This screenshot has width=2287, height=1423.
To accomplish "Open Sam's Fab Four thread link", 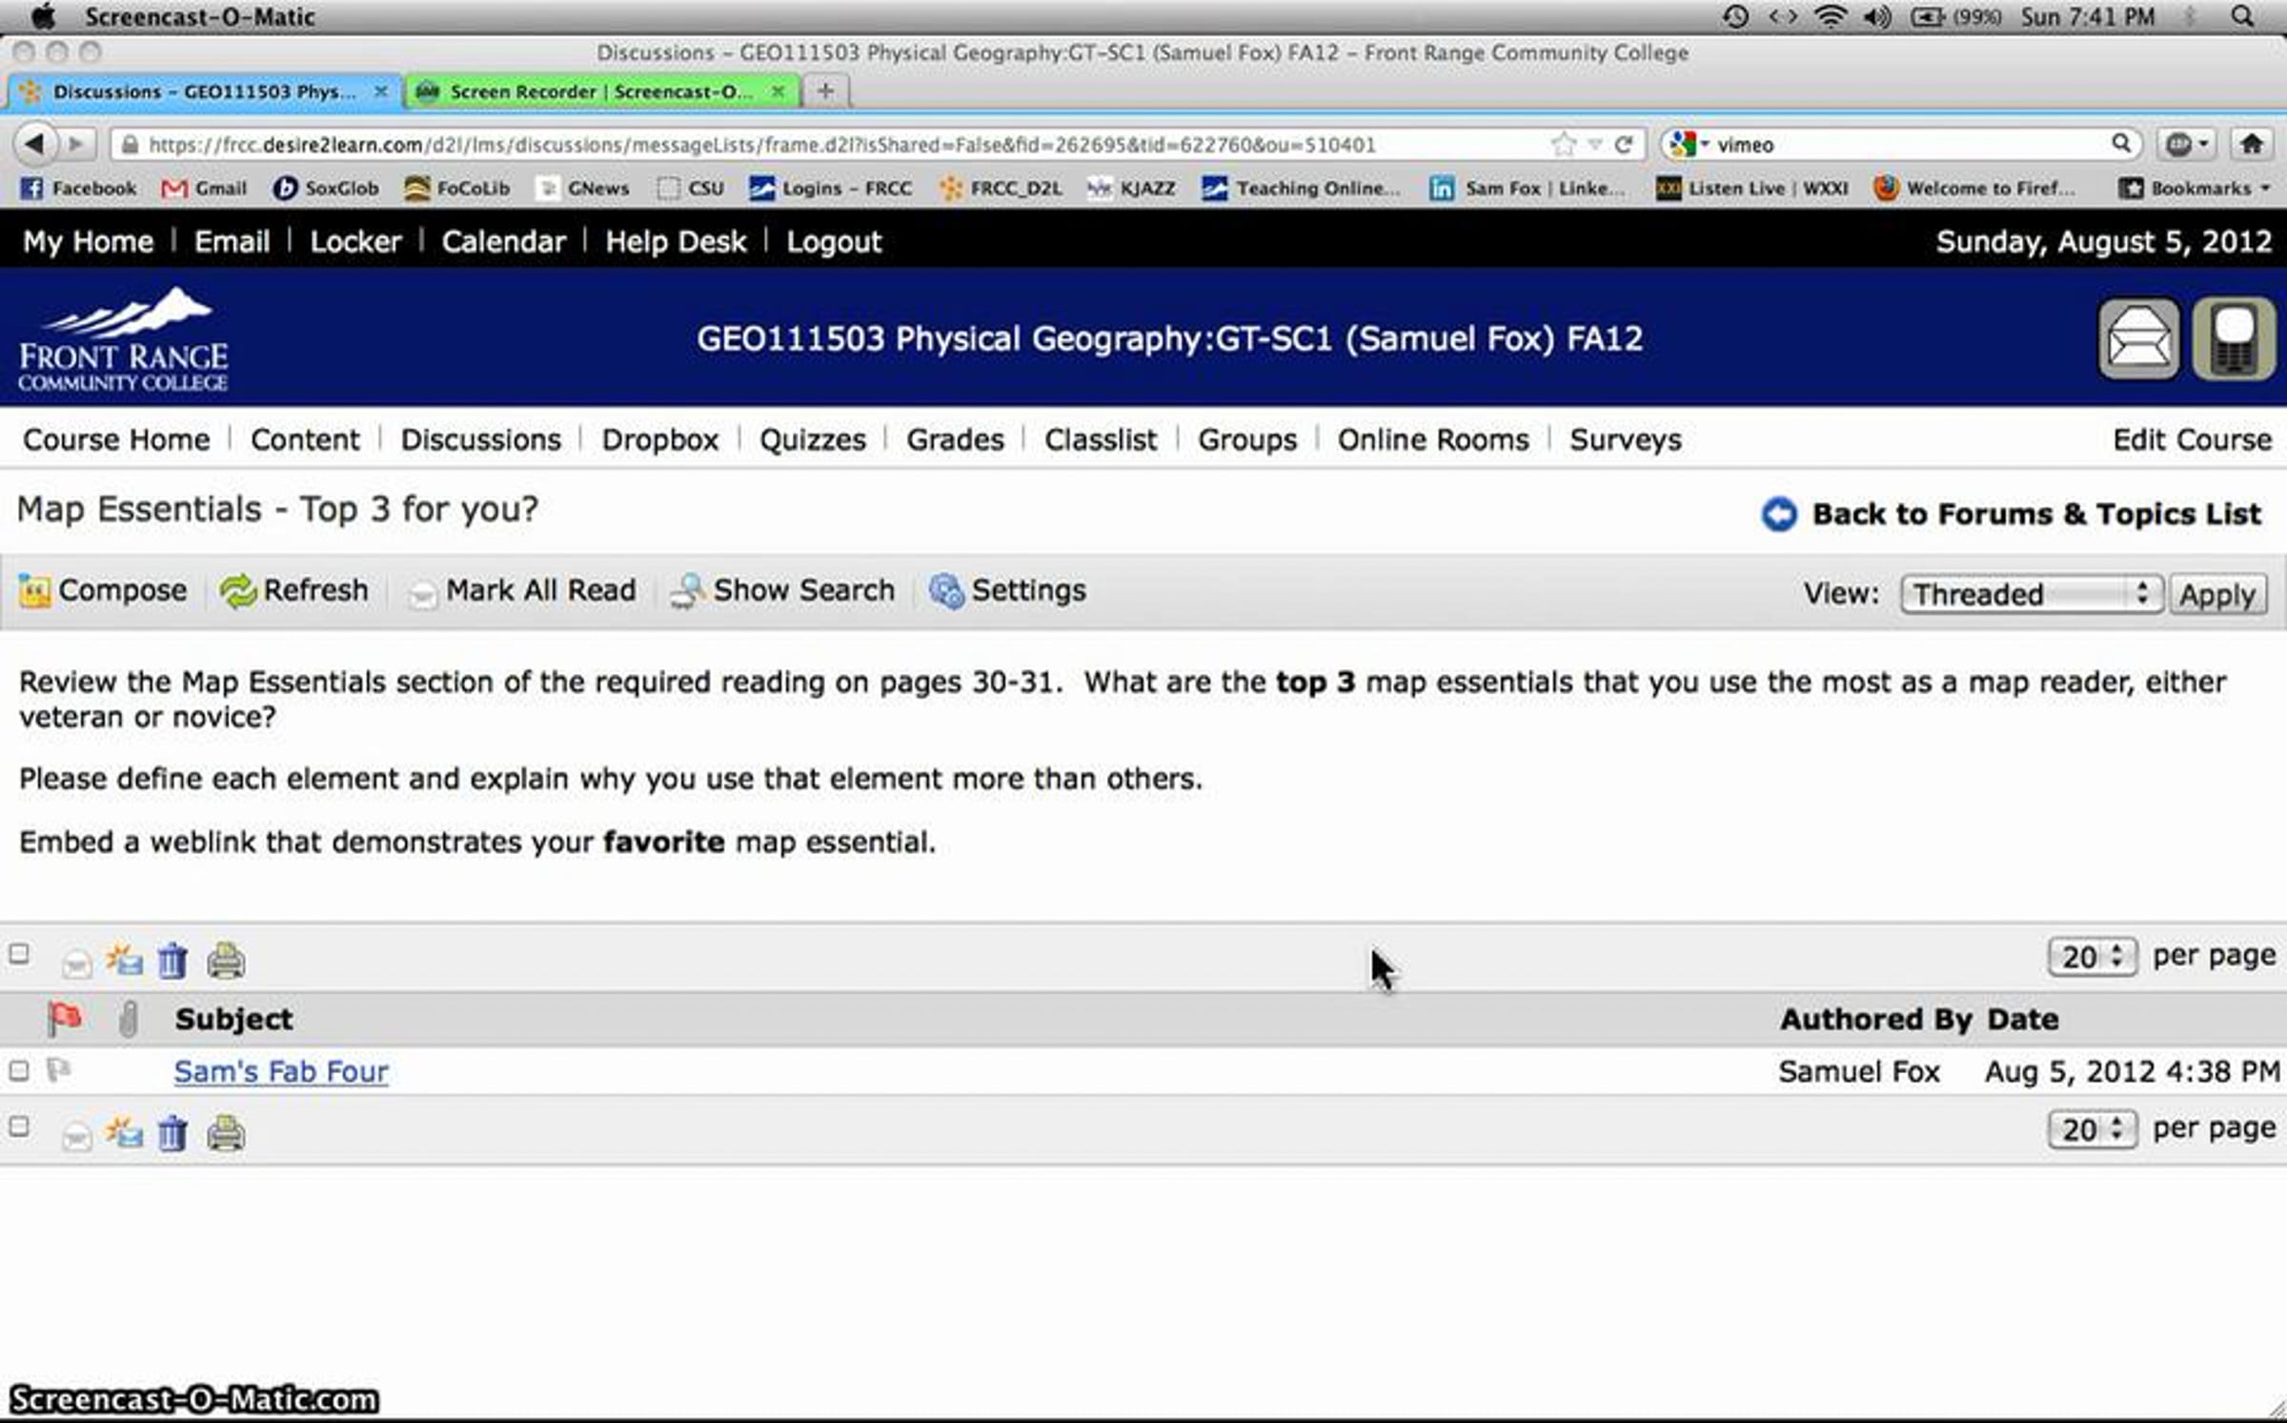I will (281, 1071).
